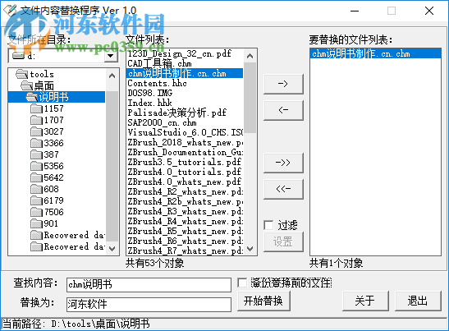This screenshot has width=449, height=331.
Task: Click the folder icon next to 6179
Action: (36, 200)
